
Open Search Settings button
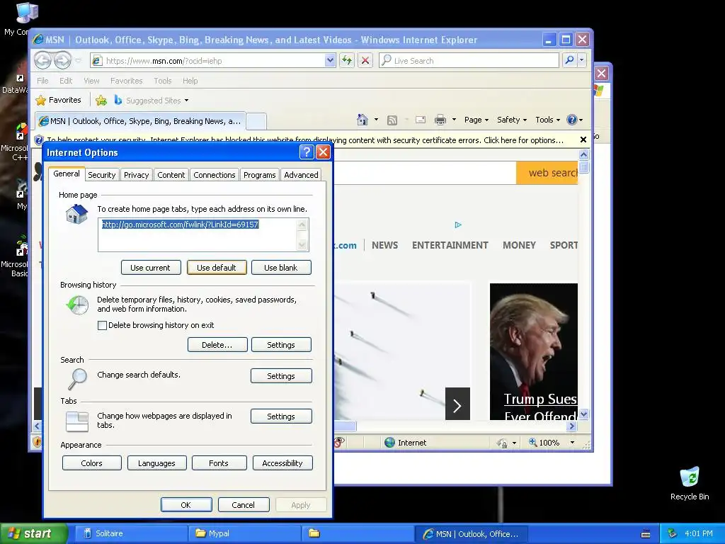pyautogui.click(x=281, y=376)
